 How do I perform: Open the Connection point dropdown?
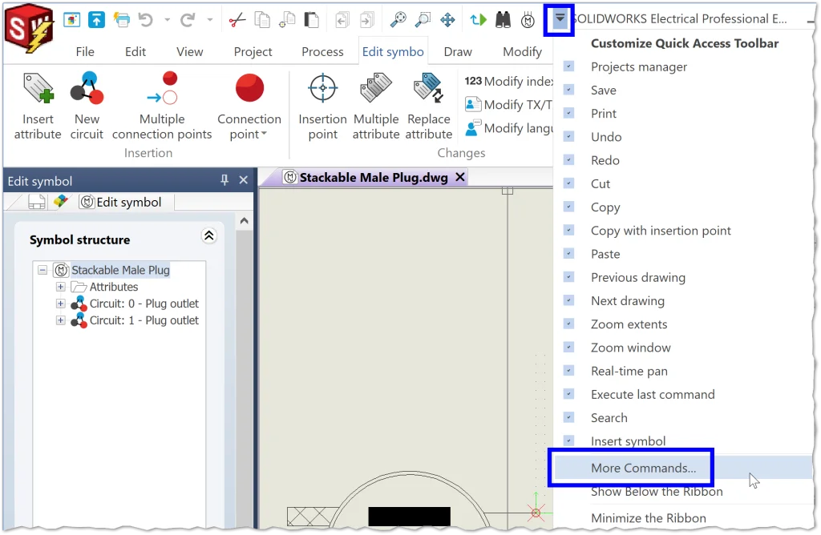point(249,134)
